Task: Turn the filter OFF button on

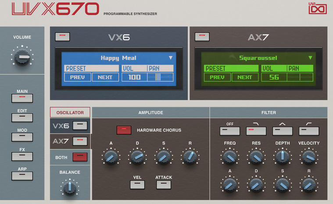Action: [x=230, y=131]
